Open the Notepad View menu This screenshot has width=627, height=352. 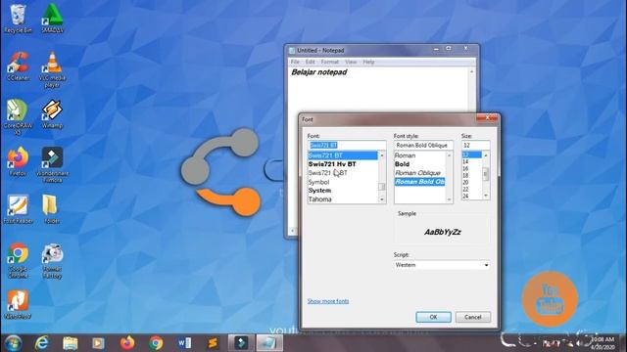pyautogui.click(x=351, y=62)
